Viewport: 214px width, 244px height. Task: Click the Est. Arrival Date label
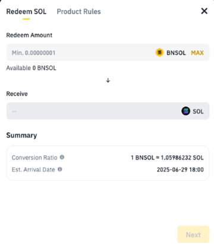[33, 170]
